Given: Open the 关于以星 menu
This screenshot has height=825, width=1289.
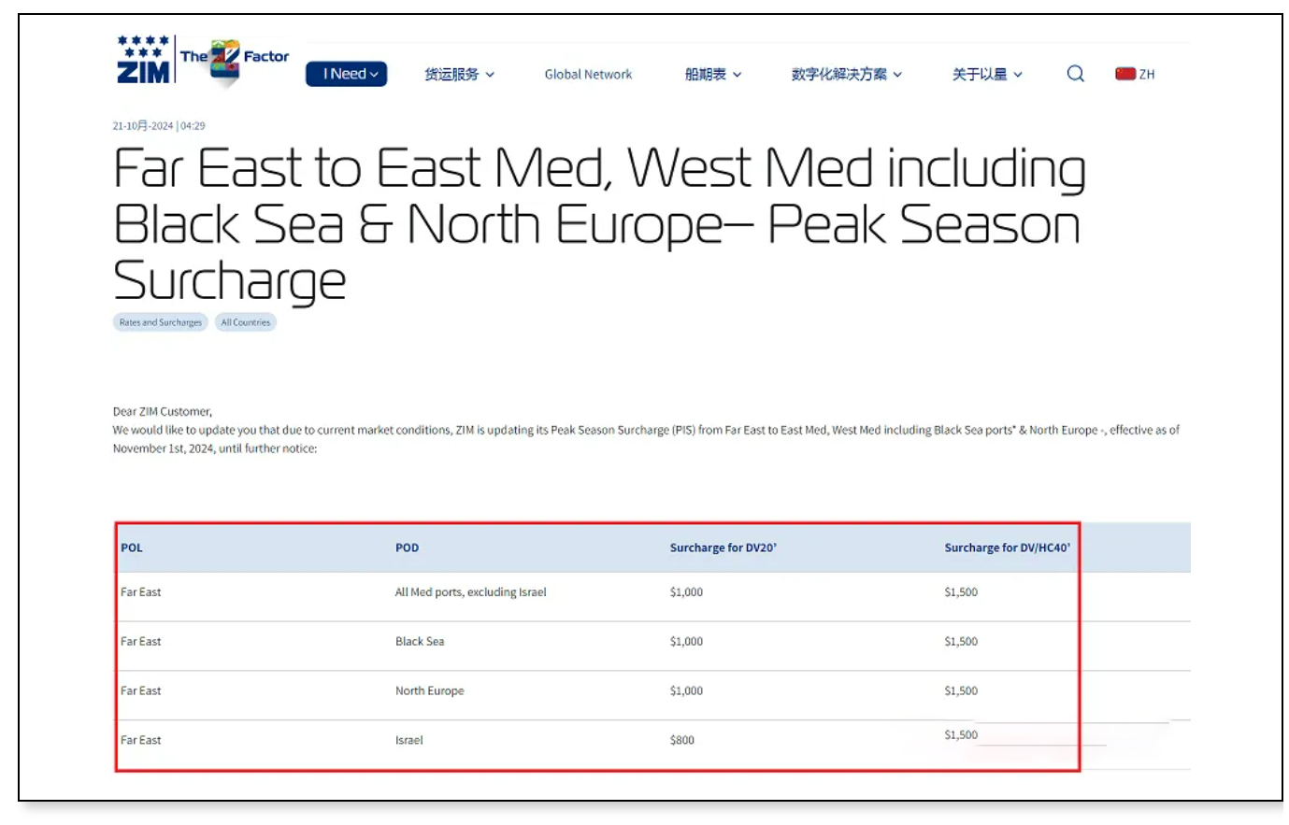Looking at the screenshot, I should 987,74.
